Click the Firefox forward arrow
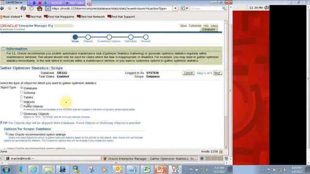Screen dimensions: 310x174 (x=10, y=9)
